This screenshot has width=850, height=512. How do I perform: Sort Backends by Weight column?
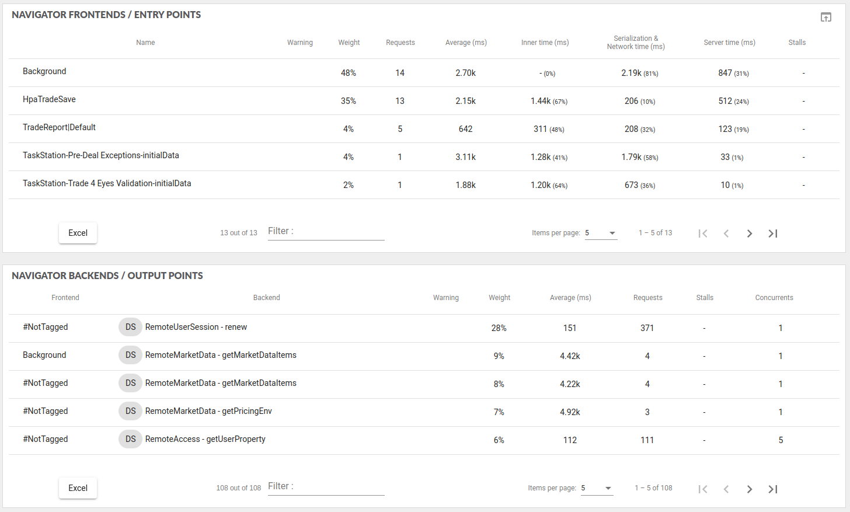tap(500, 298)
